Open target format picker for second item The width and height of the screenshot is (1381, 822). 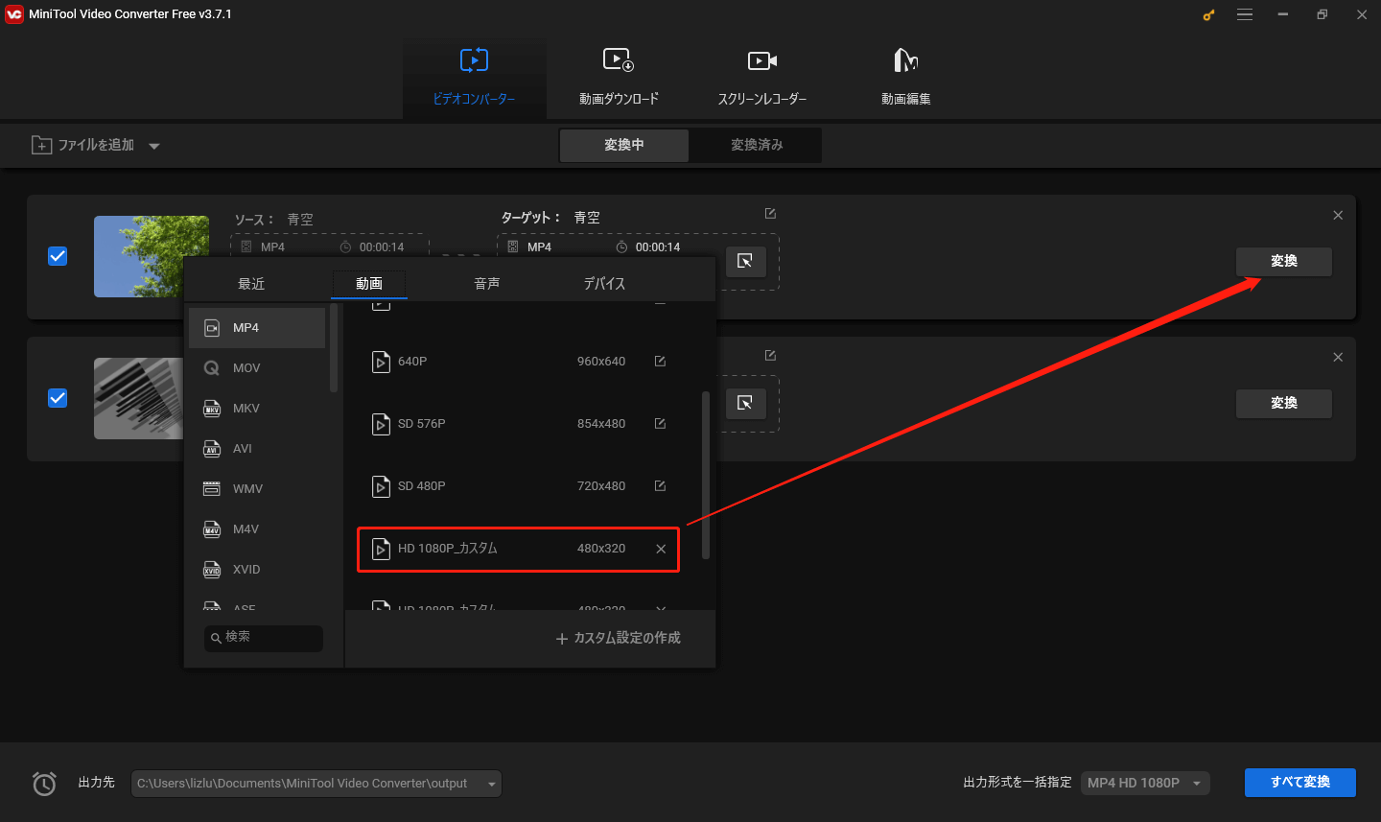(x=745, y=403)
